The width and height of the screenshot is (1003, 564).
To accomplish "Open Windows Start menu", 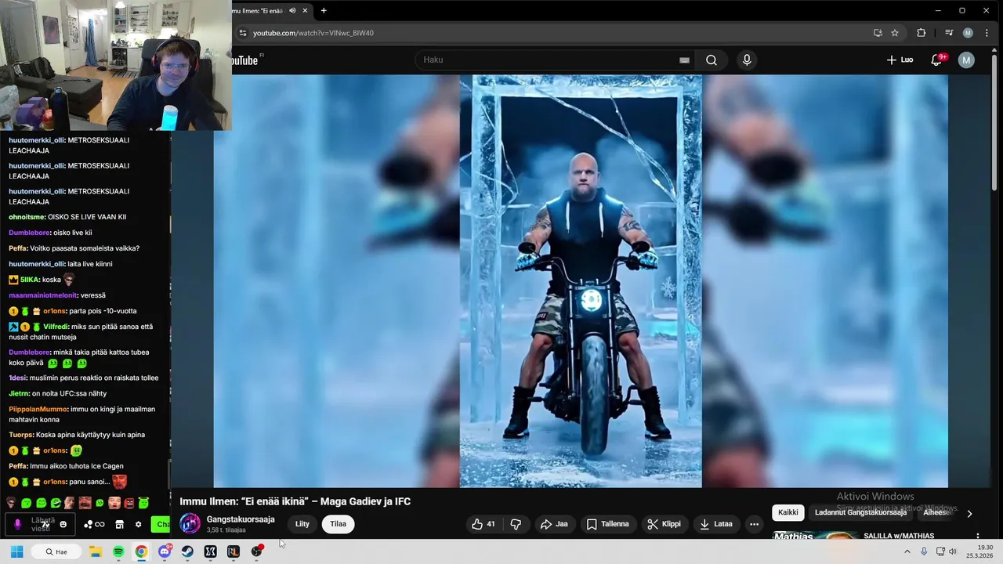I will click(16, 551).
